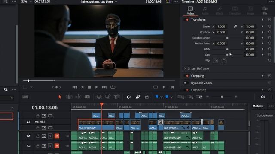Open viewer options three-dot menu
Screen dimensions: 275x154
(176, 2)
